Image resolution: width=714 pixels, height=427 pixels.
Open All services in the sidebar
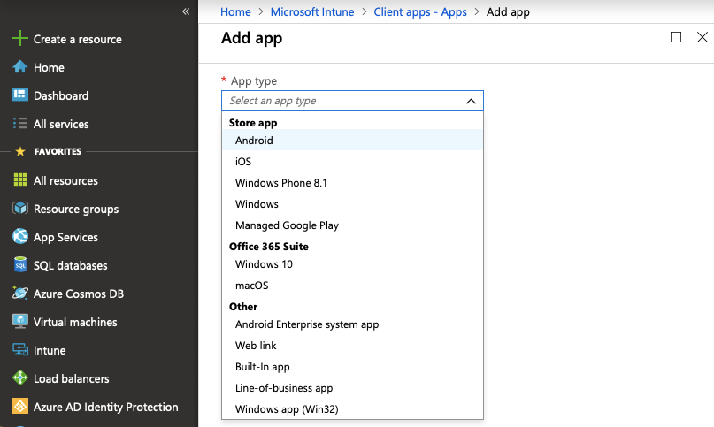[61, 124]
